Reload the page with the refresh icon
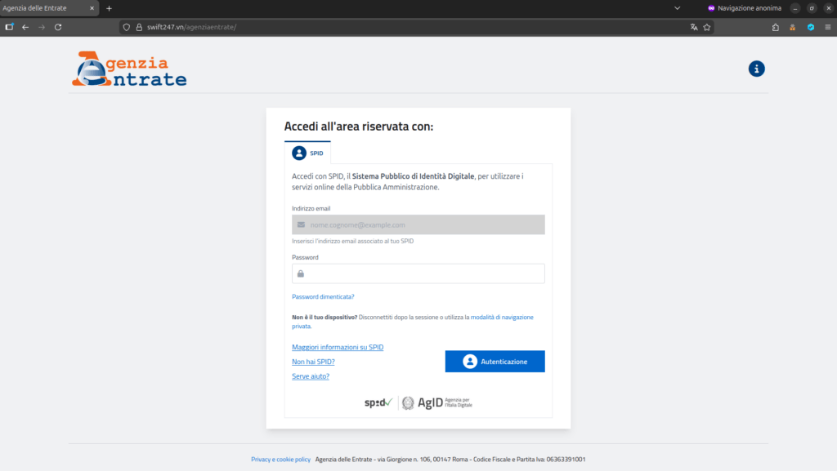The width and height of the screenshot is (837, 471). pos(57,27)
